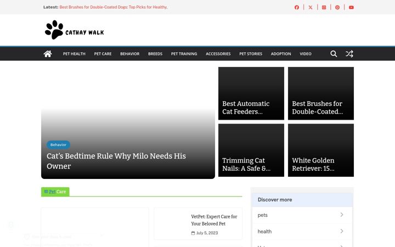
Task: Expand the pets chevron in Discover more
Action: (342, 215)
